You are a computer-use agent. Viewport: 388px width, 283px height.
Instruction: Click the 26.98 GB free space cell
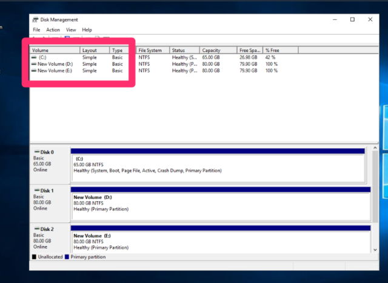[248, 57]
